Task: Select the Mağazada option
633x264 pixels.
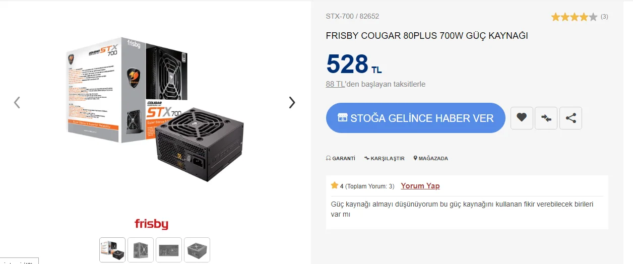Action: 431,158
